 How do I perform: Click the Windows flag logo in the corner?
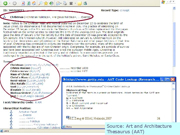pos(163,2)
